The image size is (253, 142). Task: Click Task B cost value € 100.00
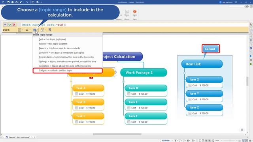pos(91,108)
